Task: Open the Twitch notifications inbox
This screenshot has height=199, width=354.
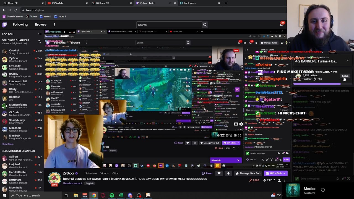Action: coord(281,24)
